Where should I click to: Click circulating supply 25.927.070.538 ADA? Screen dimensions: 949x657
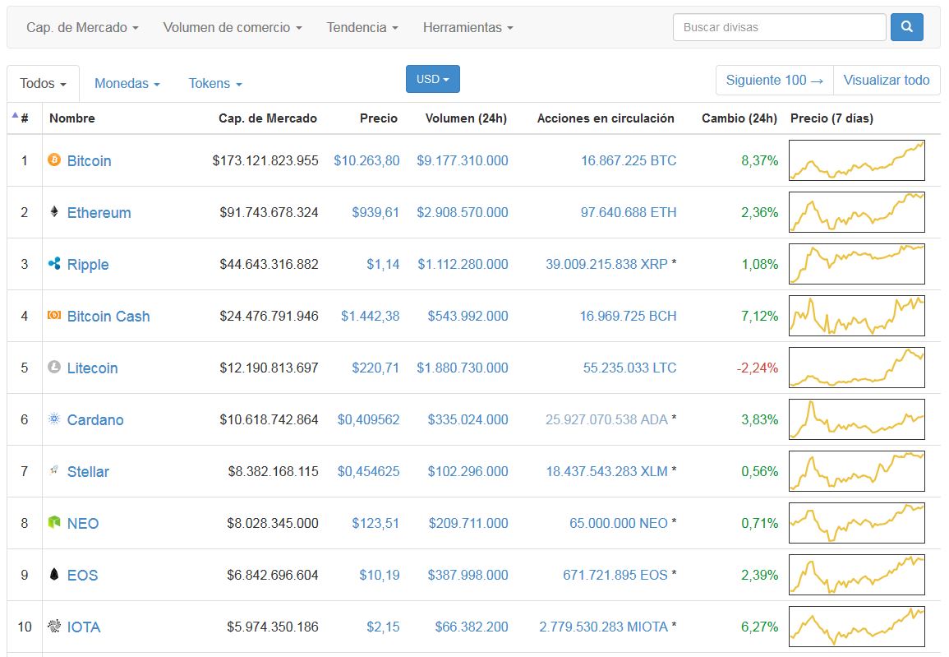606,419
